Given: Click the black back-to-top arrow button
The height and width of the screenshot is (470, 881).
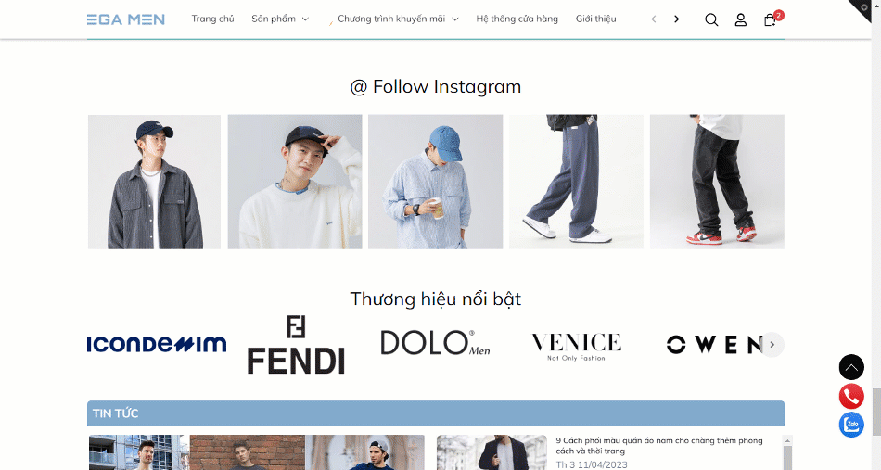Looking at the screenshot, I should [851, 367].
